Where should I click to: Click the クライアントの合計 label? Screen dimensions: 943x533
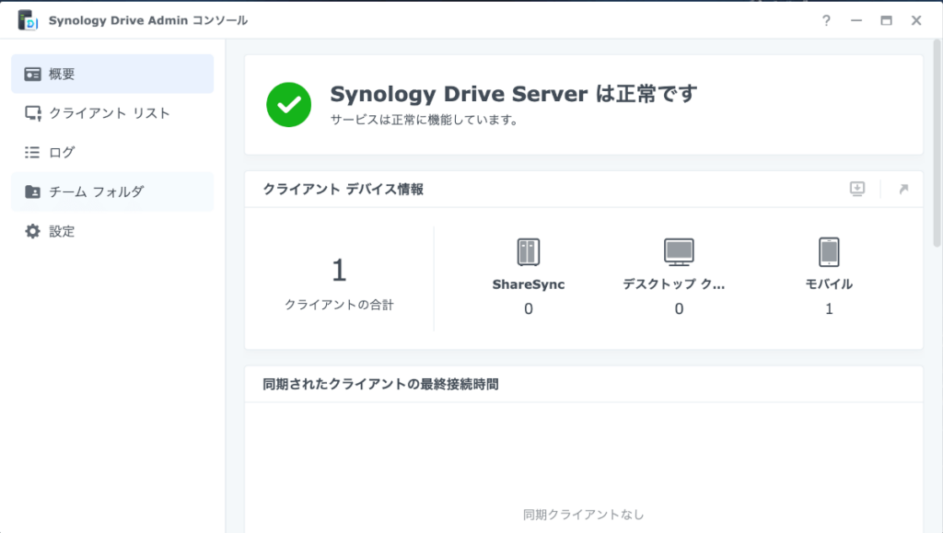(339, 305)
